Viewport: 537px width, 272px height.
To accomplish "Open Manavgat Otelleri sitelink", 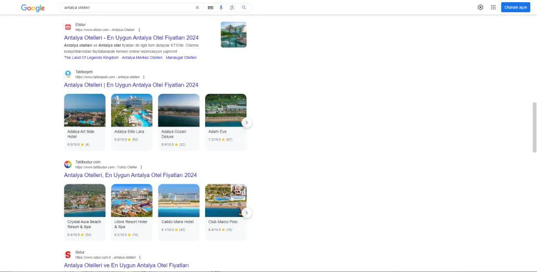I will [181, 58].
